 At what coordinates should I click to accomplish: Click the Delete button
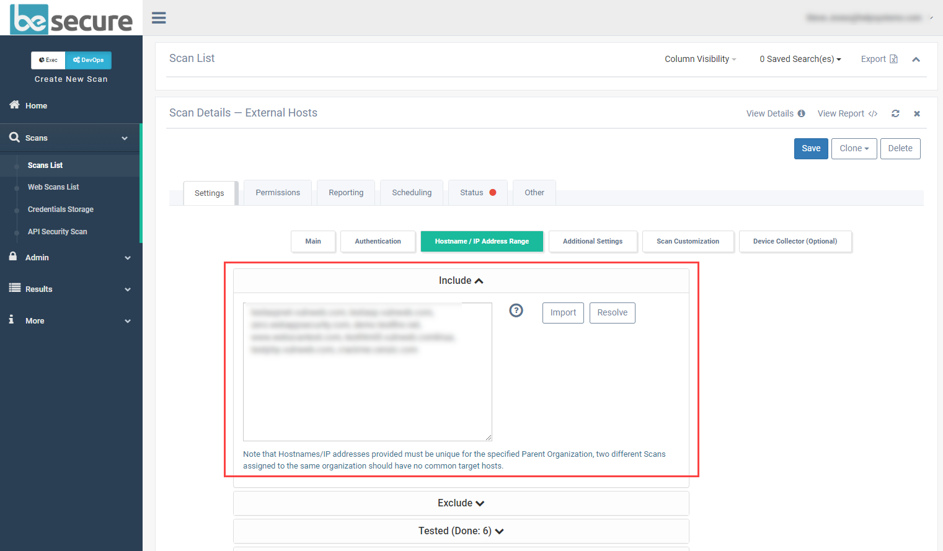pos(900,148)
